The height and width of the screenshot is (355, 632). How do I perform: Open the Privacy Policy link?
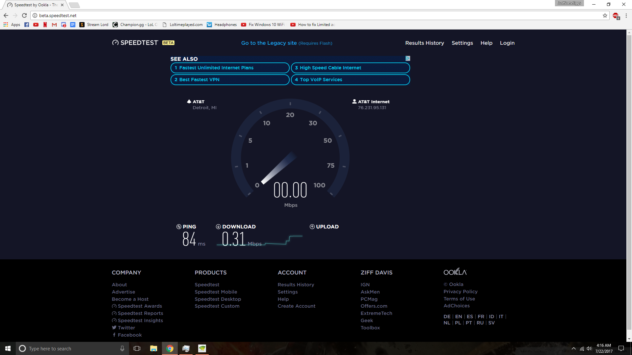[x=460, y=292]
